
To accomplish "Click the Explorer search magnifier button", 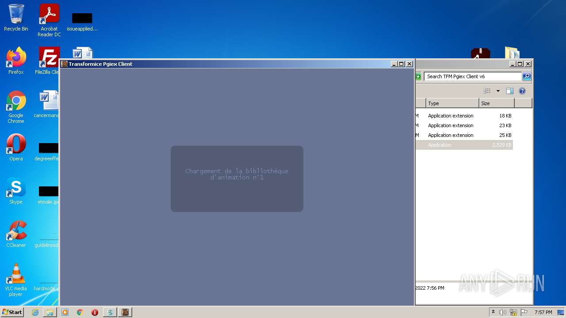I will [x=527, y=76].
